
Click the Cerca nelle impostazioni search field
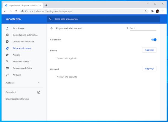(103, 19)
